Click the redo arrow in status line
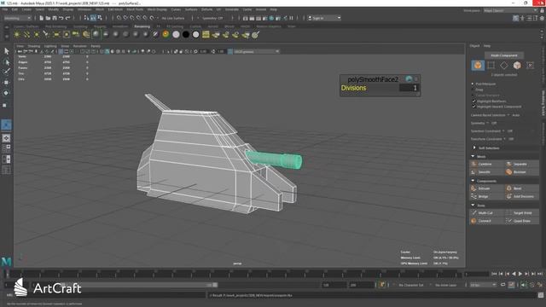This screenshot has width=546, height=307. pyautogui.click(x=68, y=18)
